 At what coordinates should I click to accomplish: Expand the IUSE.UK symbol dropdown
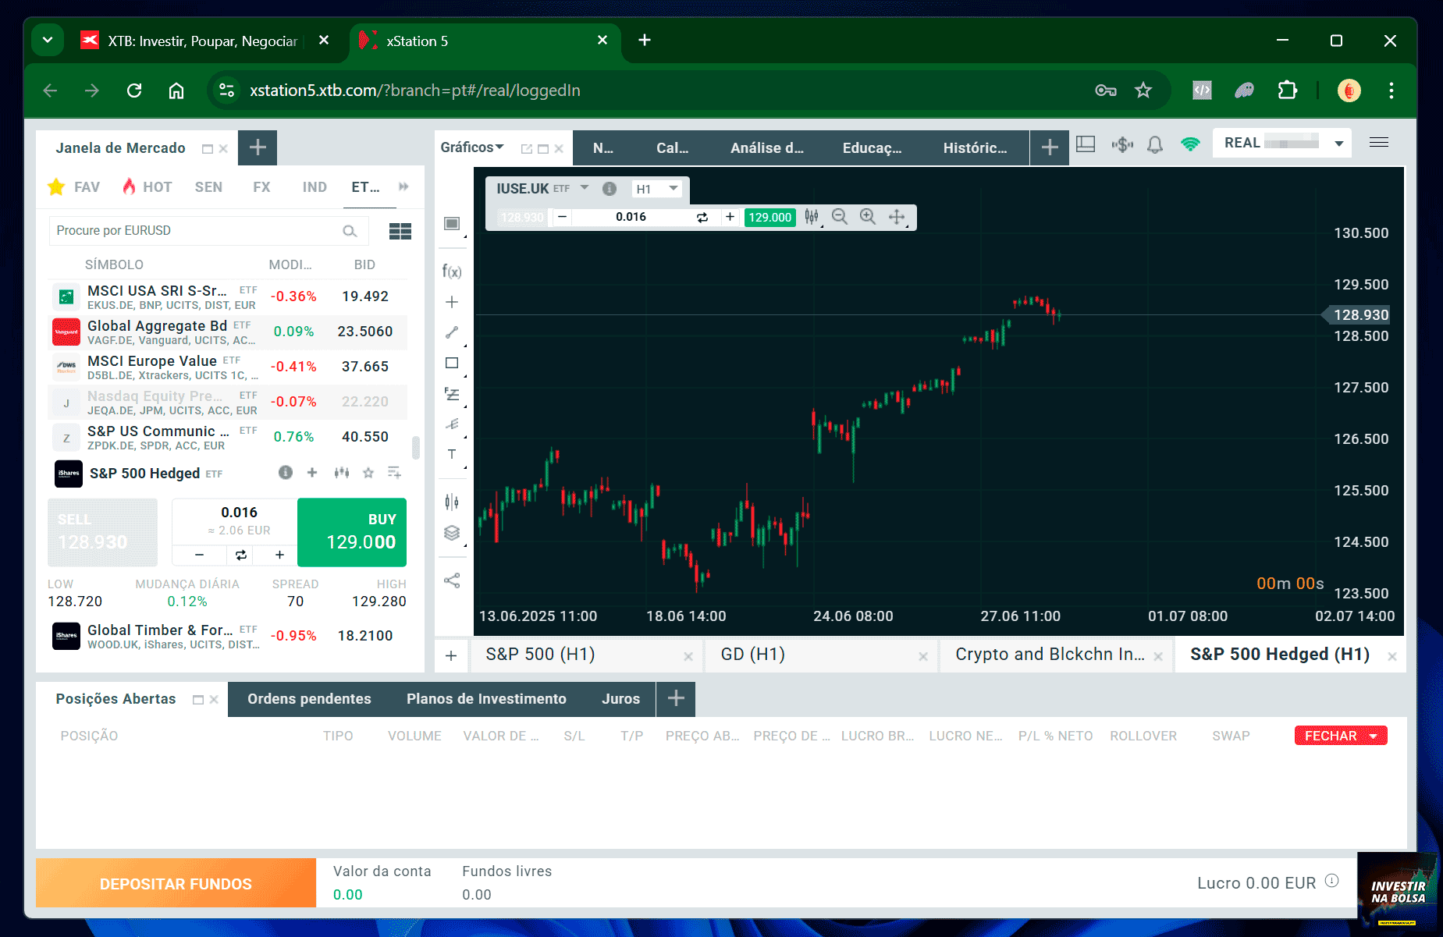point(585,188)
